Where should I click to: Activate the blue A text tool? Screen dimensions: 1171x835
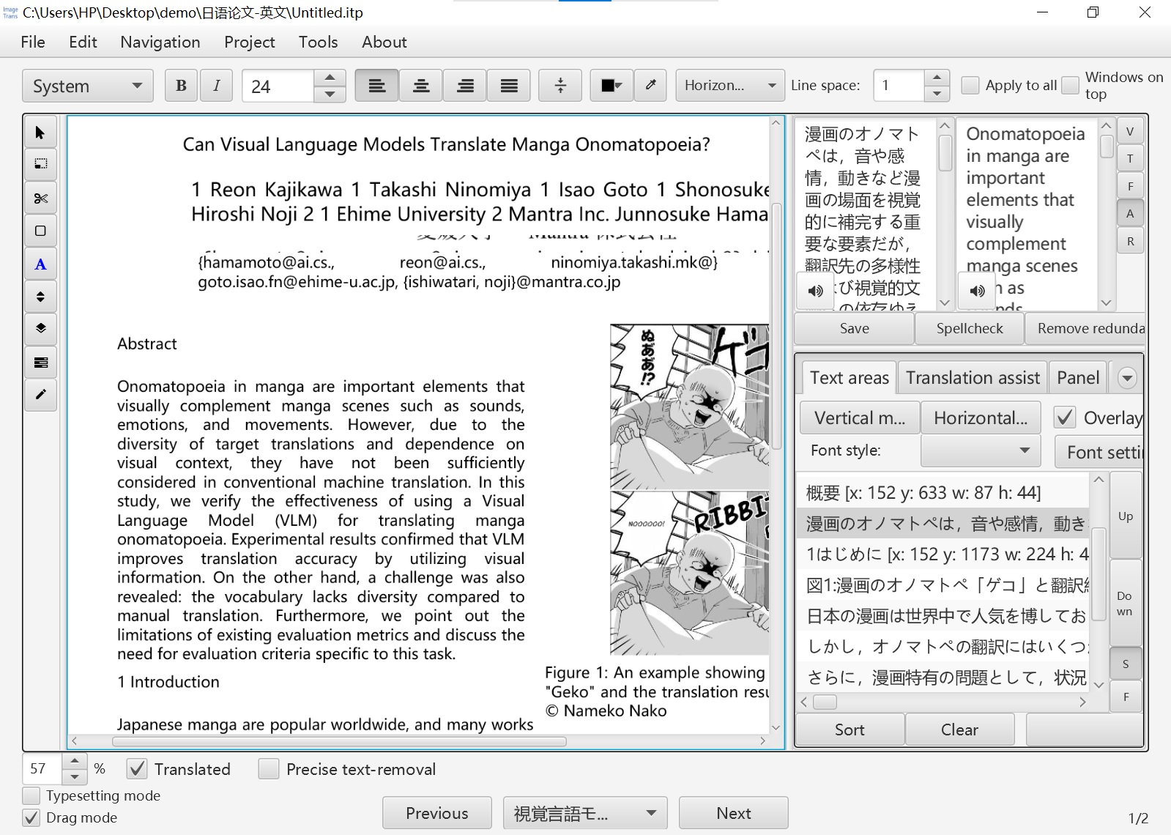pos(40,264)
